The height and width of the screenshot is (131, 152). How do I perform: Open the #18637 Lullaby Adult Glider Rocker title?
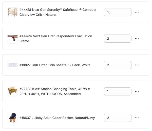coord(57,118)
